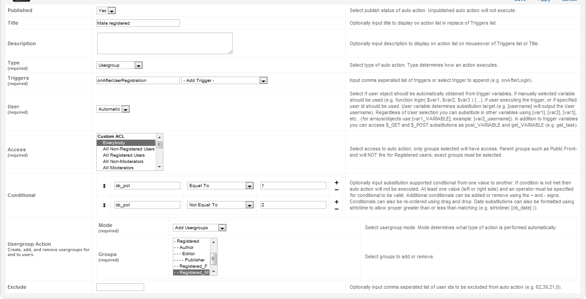Click inside the Description text area

pos(165,43)
